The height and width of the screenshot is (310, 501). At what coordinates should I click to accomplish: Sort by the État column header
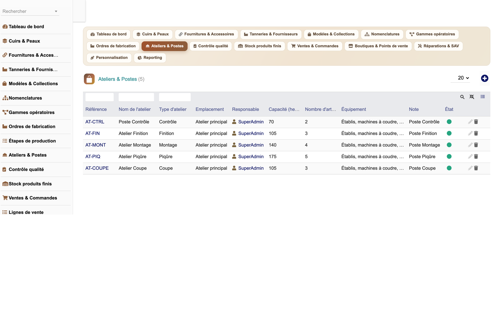tap(449, 109)
